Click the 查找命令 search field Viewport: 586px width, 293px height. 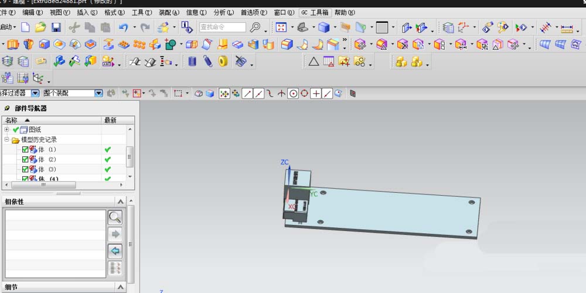222,28
